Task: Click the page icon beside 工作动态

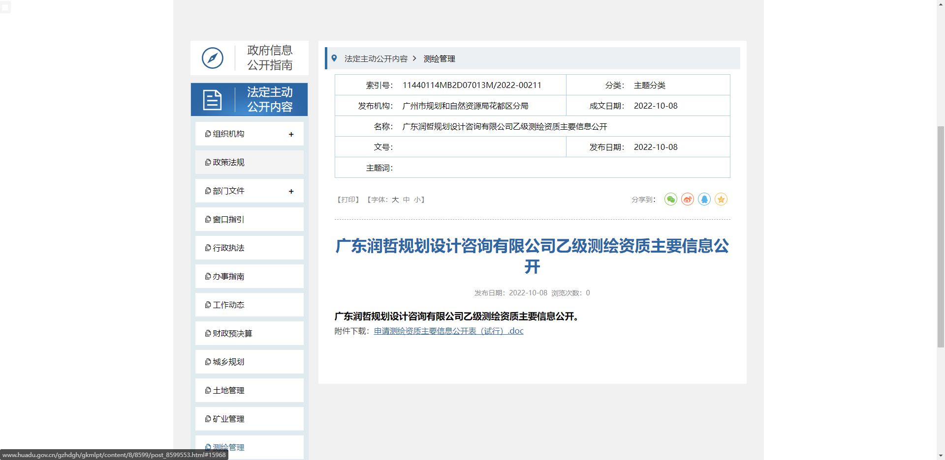Action: (x=207, y=305)
